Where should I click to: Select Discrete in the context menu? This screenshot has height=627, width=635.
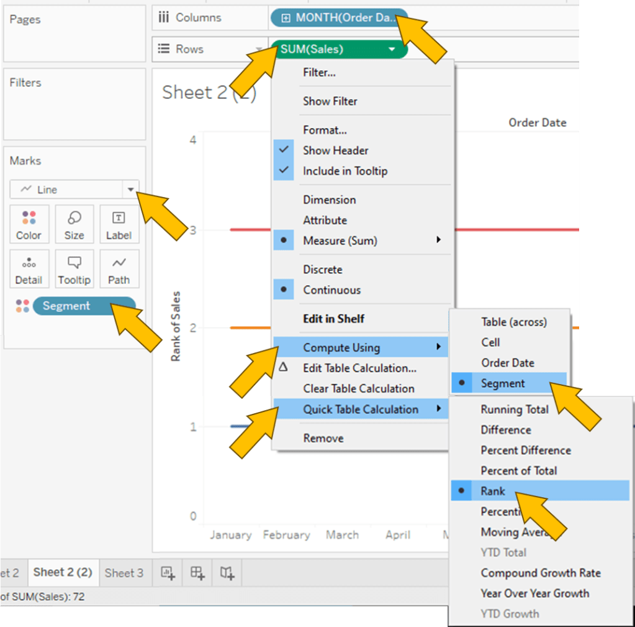click(x=322, y=270)
